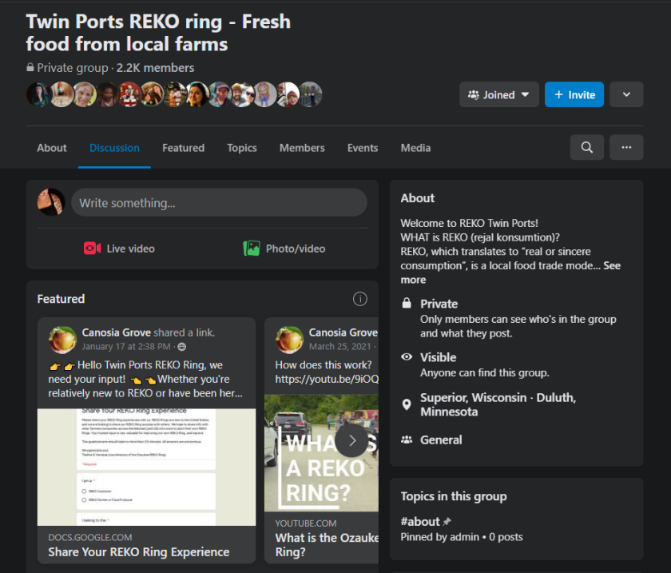This screenshot has height=573, width=671.
Task: Open Canosia Grove name on March 25 post
Action: point(343,332)
